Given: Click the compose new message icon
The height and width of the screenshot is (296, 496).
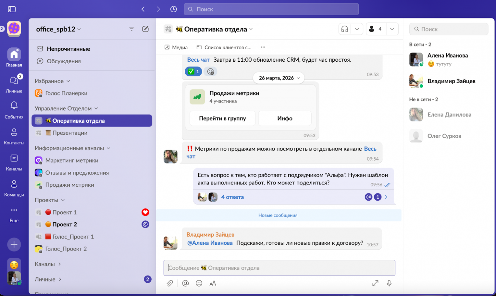Looking at the screenshot, I should click(x=145, y=29).
